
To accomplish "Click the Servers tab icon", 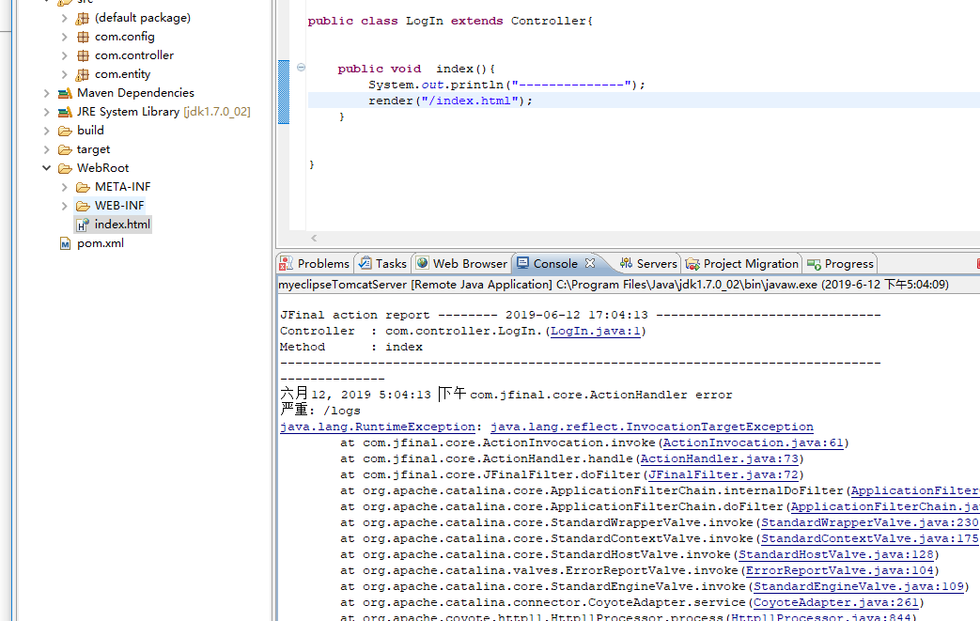I will click(x=626, y=263).
